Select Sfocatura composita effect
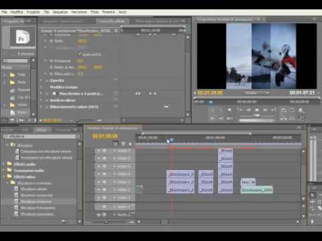 point(36,195)
